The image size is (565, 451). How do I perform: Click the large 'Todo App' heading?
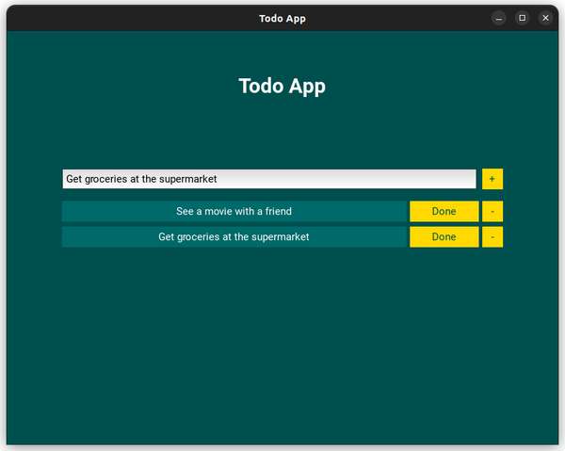(282, 87)
